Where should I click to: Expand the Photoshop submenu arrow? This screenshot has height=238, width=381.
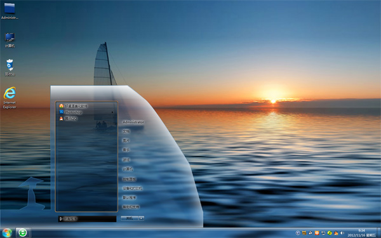[x=112, y=112]
